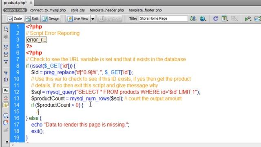
Task: Open Preview in Browser globe menu
Action: pos(203,18)
